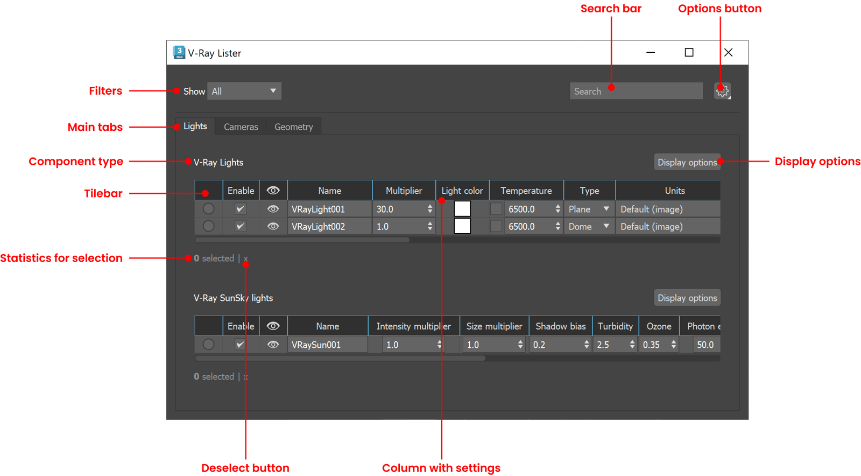Uncheck Enable checkbox for VRayLight002
Viewport: 861px width, 476px height.
(x=241, y=227)
